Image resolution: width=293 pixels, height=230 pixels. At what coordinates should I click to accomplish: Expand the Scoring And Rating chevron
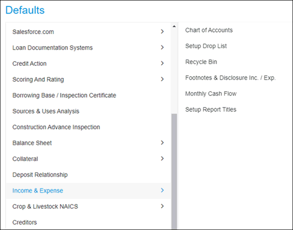162,79
